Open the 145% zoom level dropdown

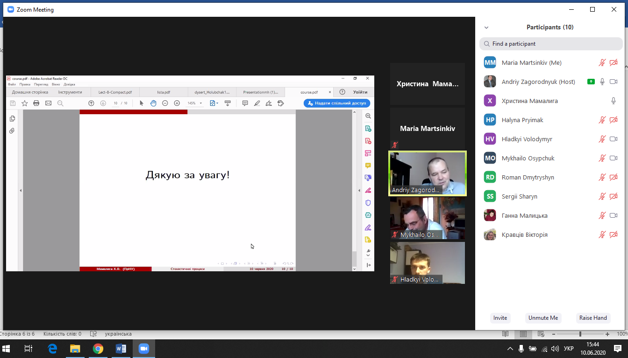[195, 103]
